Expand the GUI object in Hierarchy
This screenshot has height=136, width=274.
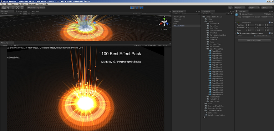click(173, 24)
